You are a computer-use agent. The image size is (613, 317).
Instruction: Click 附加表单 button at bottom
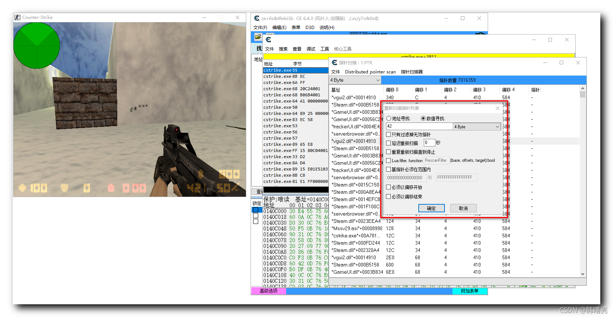click(x=470, y=291)
